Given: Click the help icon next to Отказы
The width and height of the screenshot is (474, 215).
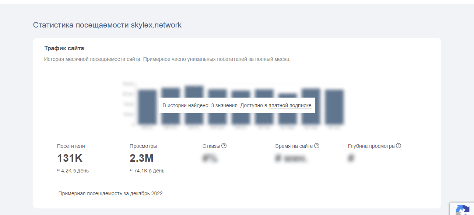Looking at the screenshot, I should 224,146.
